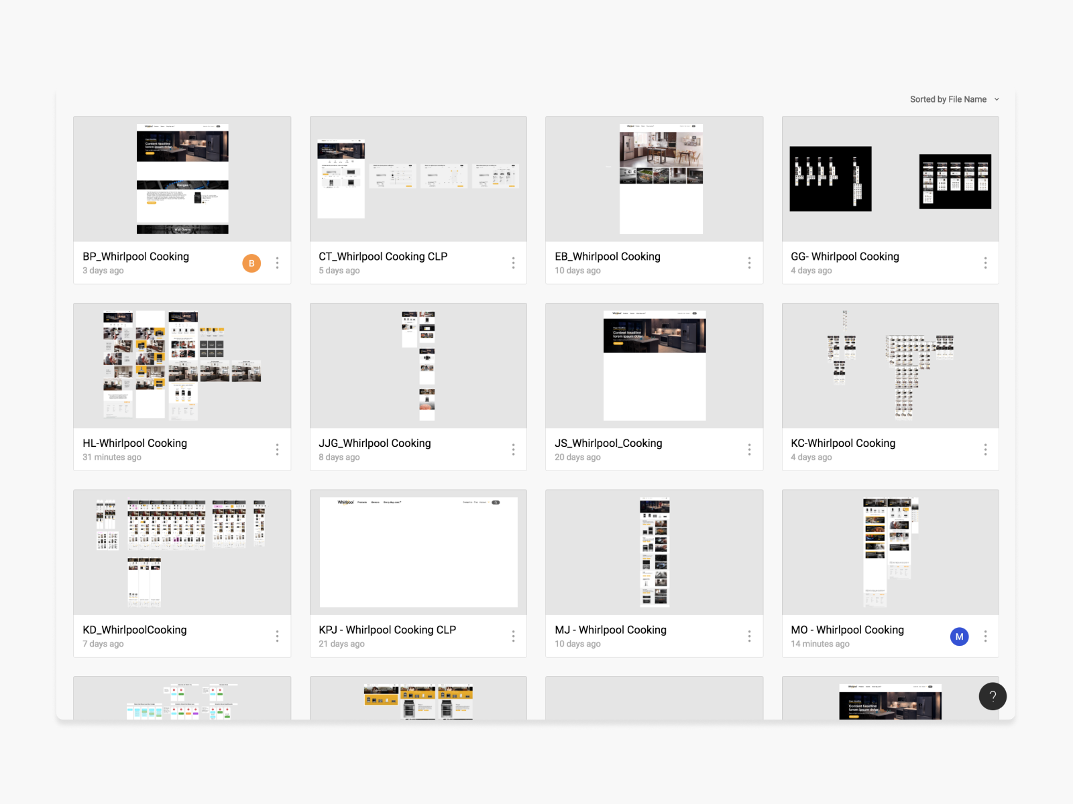
Task: Open options menu for KD_WhirlpoolCooking
Action: [x=277, y=636]
